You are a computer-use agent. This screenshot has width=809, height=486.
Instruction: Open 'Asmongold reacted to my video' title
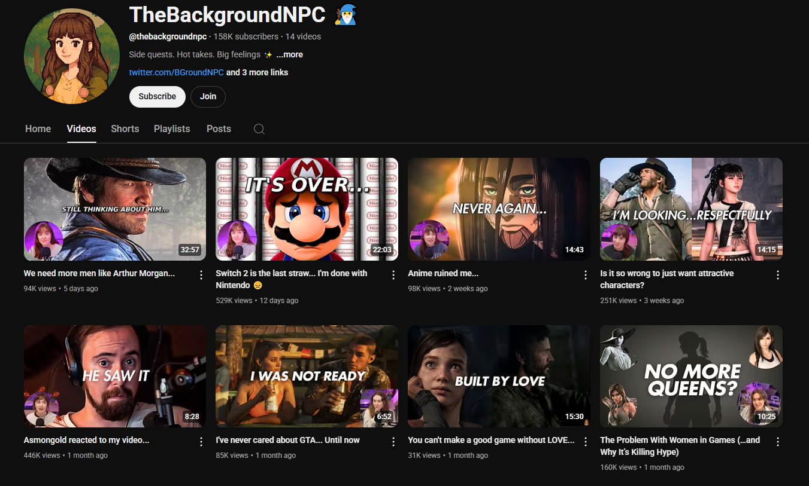tap(86, 440)
